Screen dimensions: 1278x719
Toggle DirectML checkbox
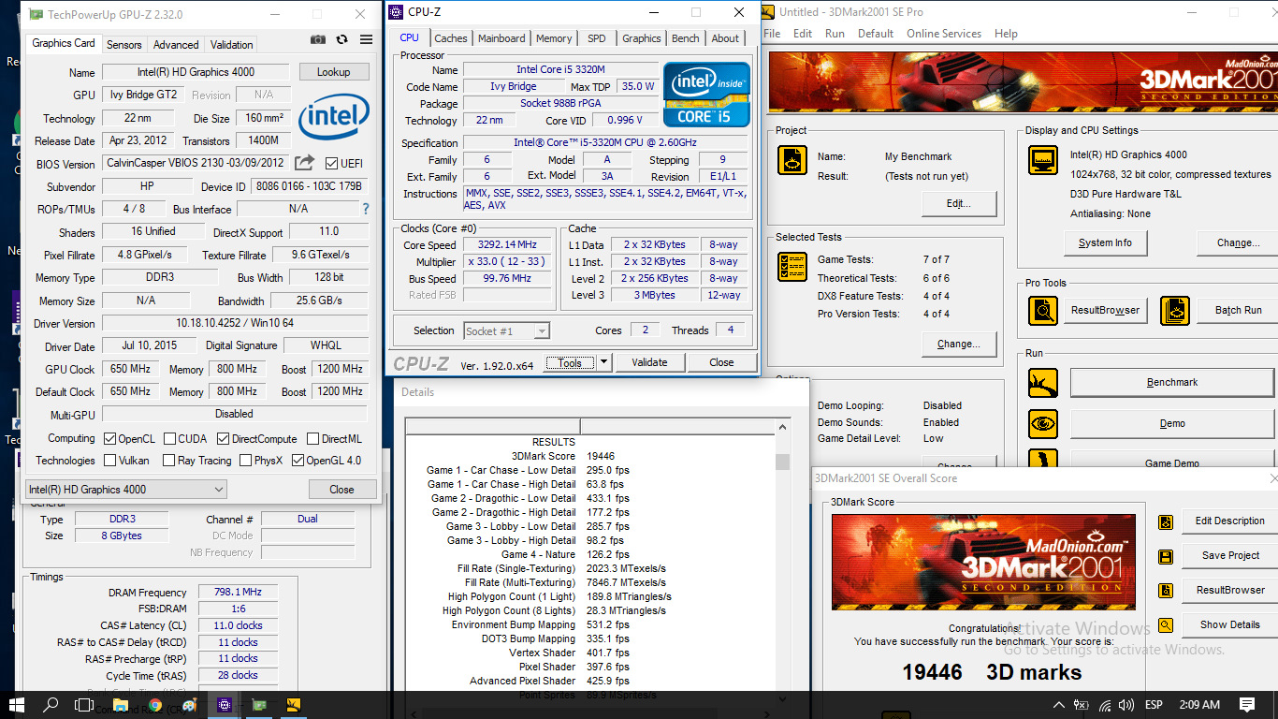(312, 438)
